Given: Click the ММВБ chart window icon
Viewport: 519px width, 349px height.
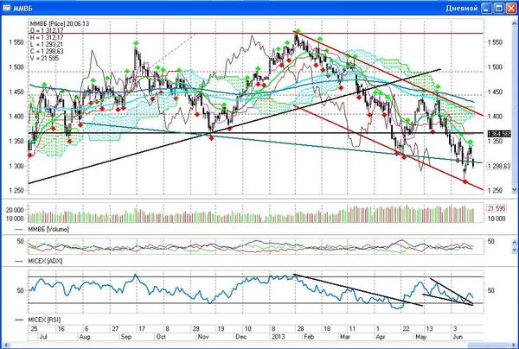Looking at the screenshot, I should coord(6,8).
